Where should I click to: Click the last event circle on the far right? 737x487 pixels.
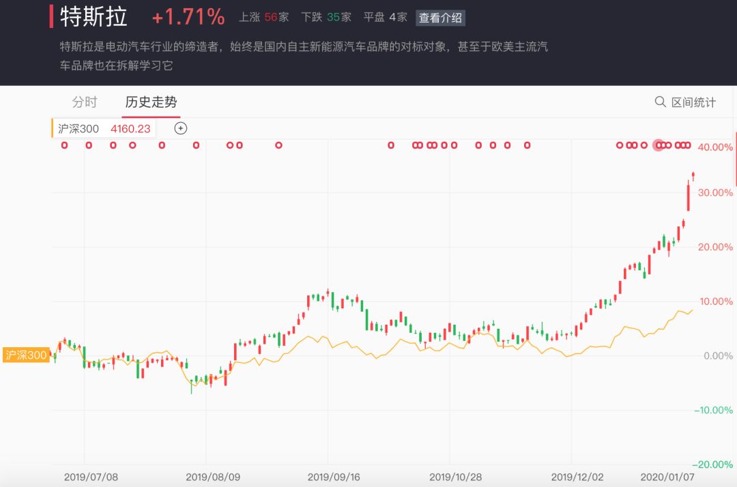pyautogui.click(x=688, y=145)
